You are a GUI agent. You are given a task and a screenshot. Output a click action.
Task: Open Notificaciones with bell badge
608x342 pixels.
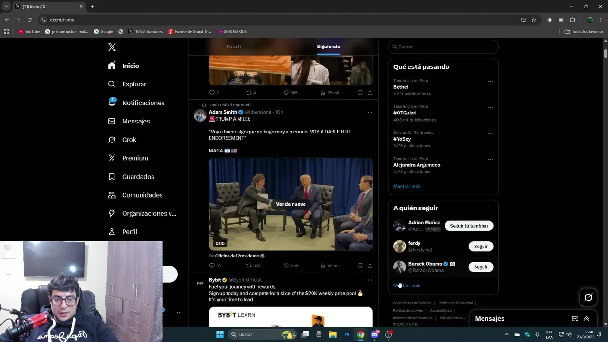tap(136, 103)
